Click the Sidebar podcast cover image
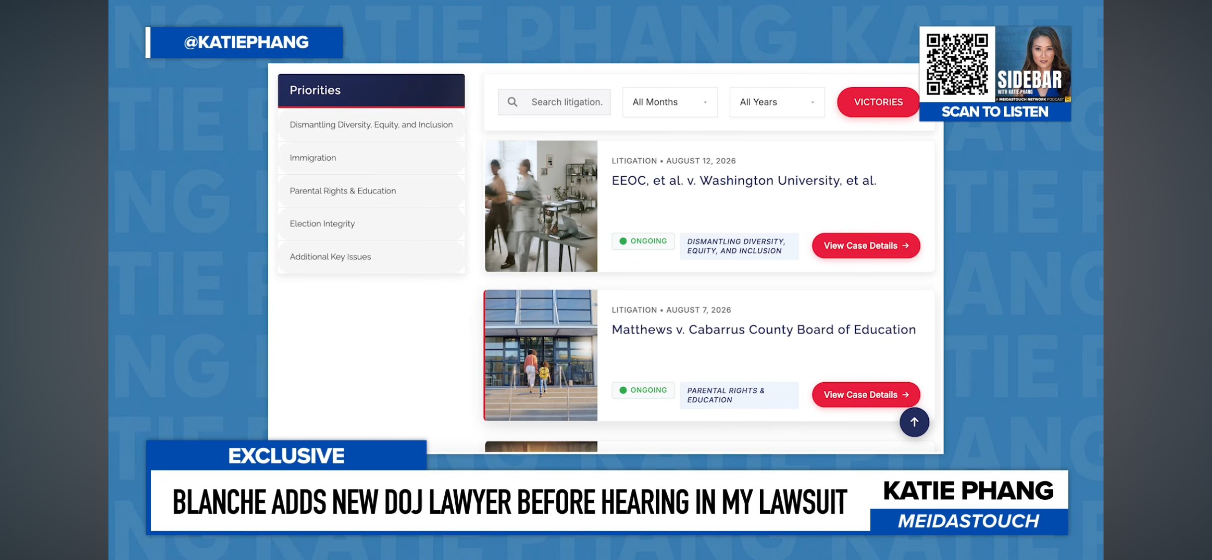Viewport: 1212px width, 560px height. (x=1033, y=64)
